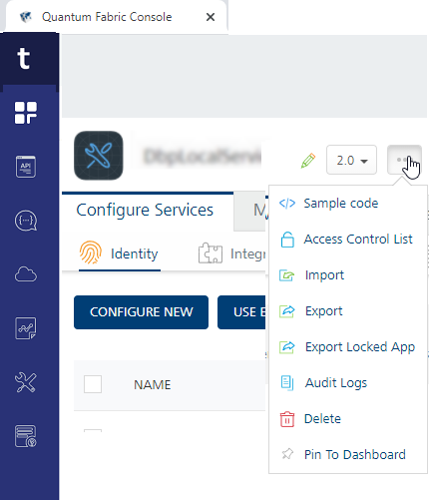Select Pin To Dashboard menu item

[x=348, y=455]
